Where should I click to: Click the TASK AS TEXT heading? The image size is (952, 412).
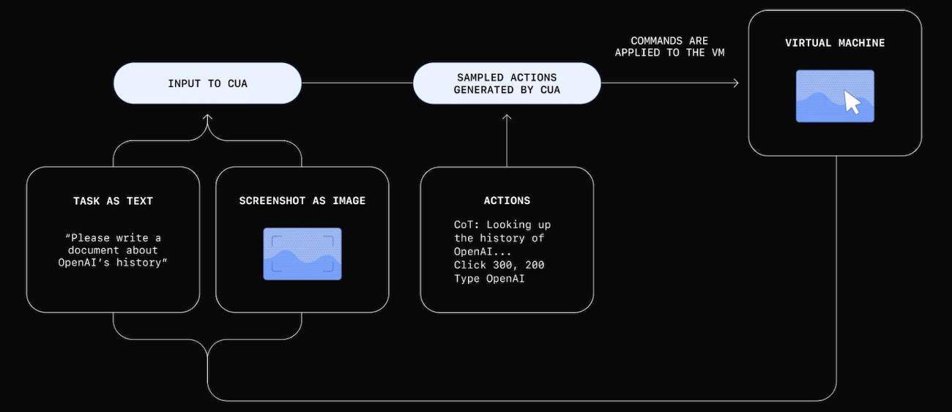[x=113, y=201]
